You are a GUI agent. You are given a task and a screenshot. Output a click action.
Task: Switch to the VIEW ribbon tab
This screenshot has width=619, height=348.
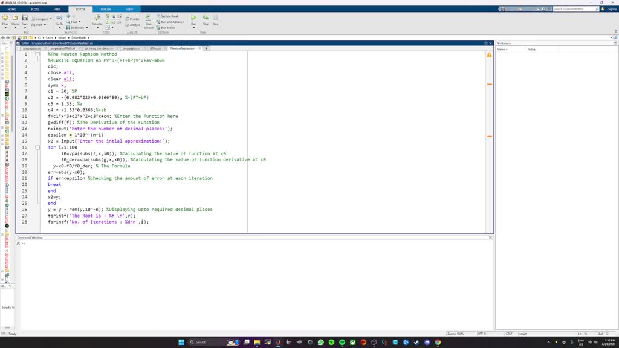[x=129, y=9]
